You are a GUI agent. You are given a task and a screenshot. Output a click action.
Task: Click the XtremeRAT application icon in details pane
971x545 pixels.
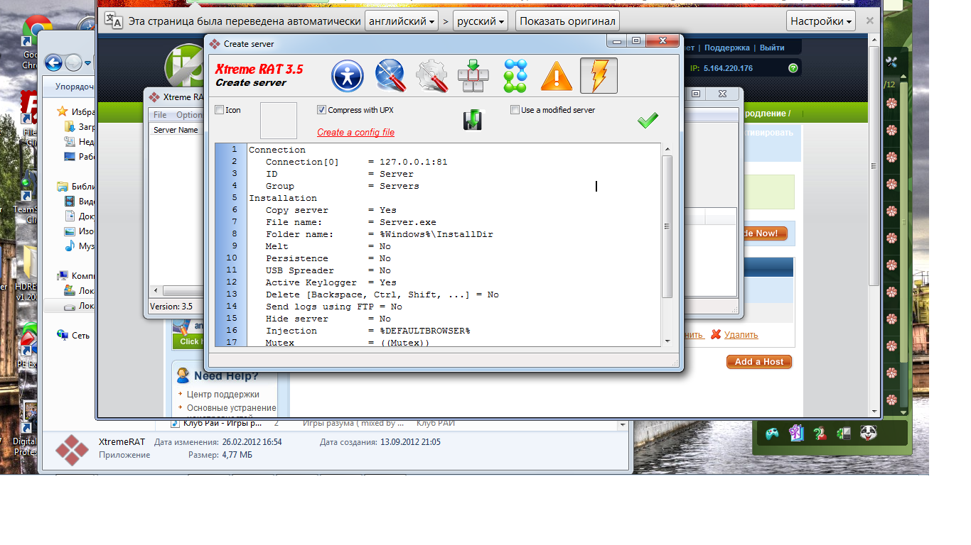[x=72, y=450]
